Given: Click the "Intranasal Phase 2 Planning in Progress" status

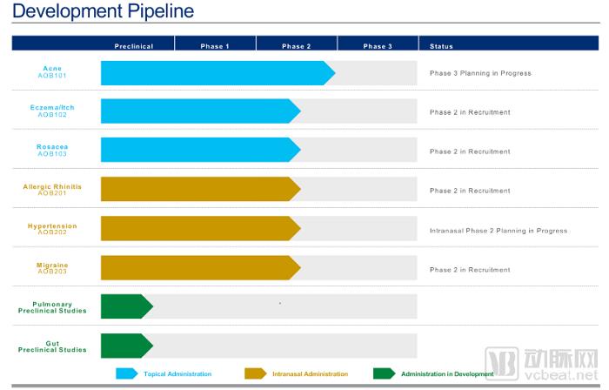Looking at the screenshot, I should (x=498, y=231).
